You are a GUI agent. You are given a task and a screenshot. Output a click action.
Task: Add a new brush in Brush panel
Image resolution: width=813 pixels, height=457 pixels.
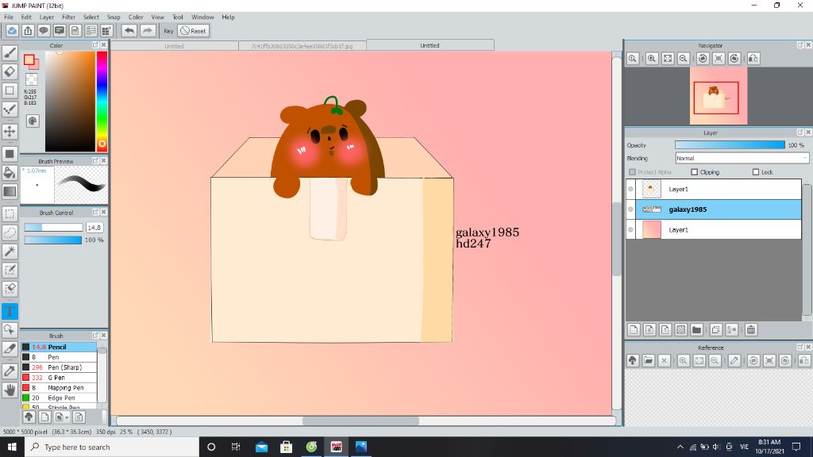tap(44, 417)
